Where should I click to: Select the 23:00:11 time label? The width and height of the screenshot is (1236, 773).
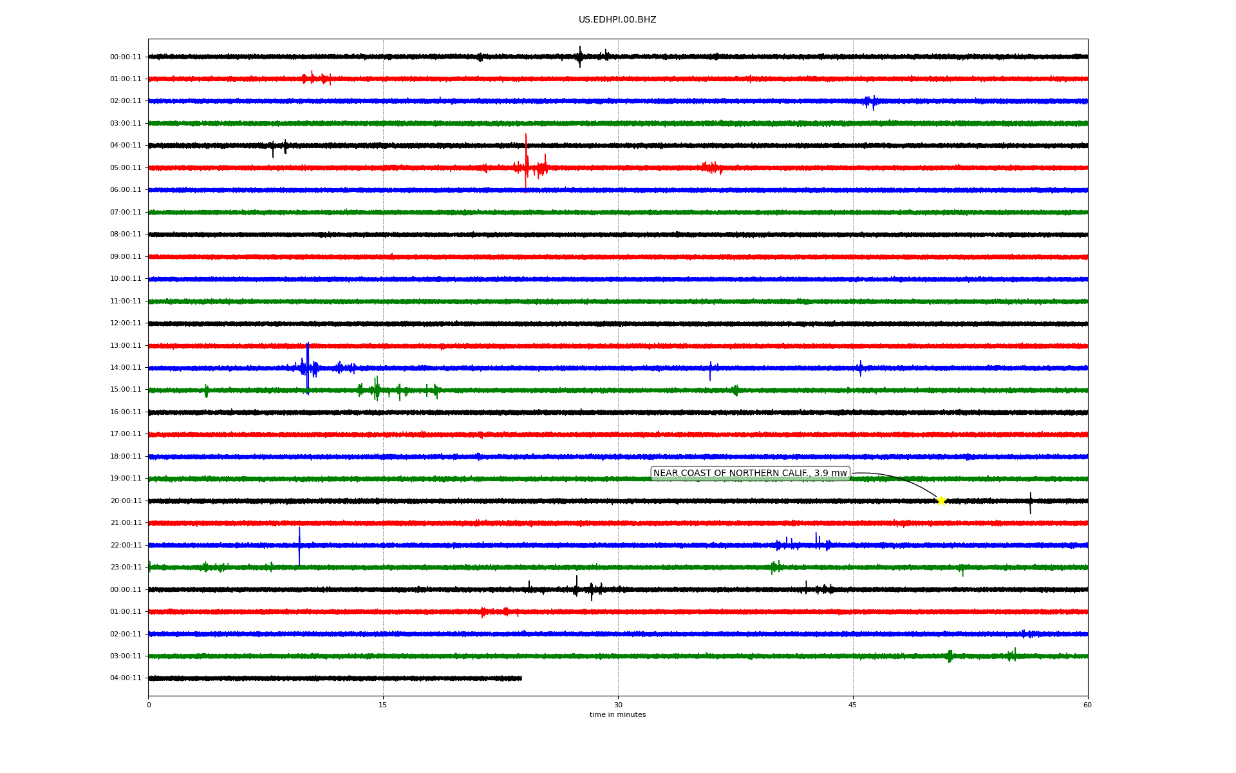coord(126,568)
